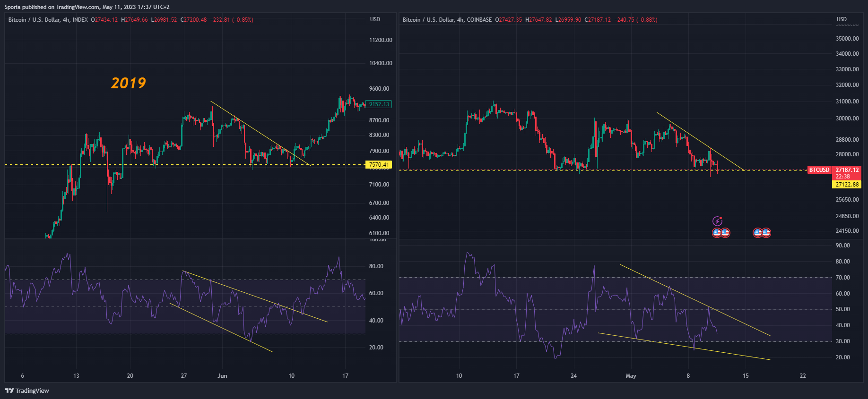This screenshot has width=868, height=399.
Task: Click the leftmost US flag economic event icon
Action: tap(717, 233)
